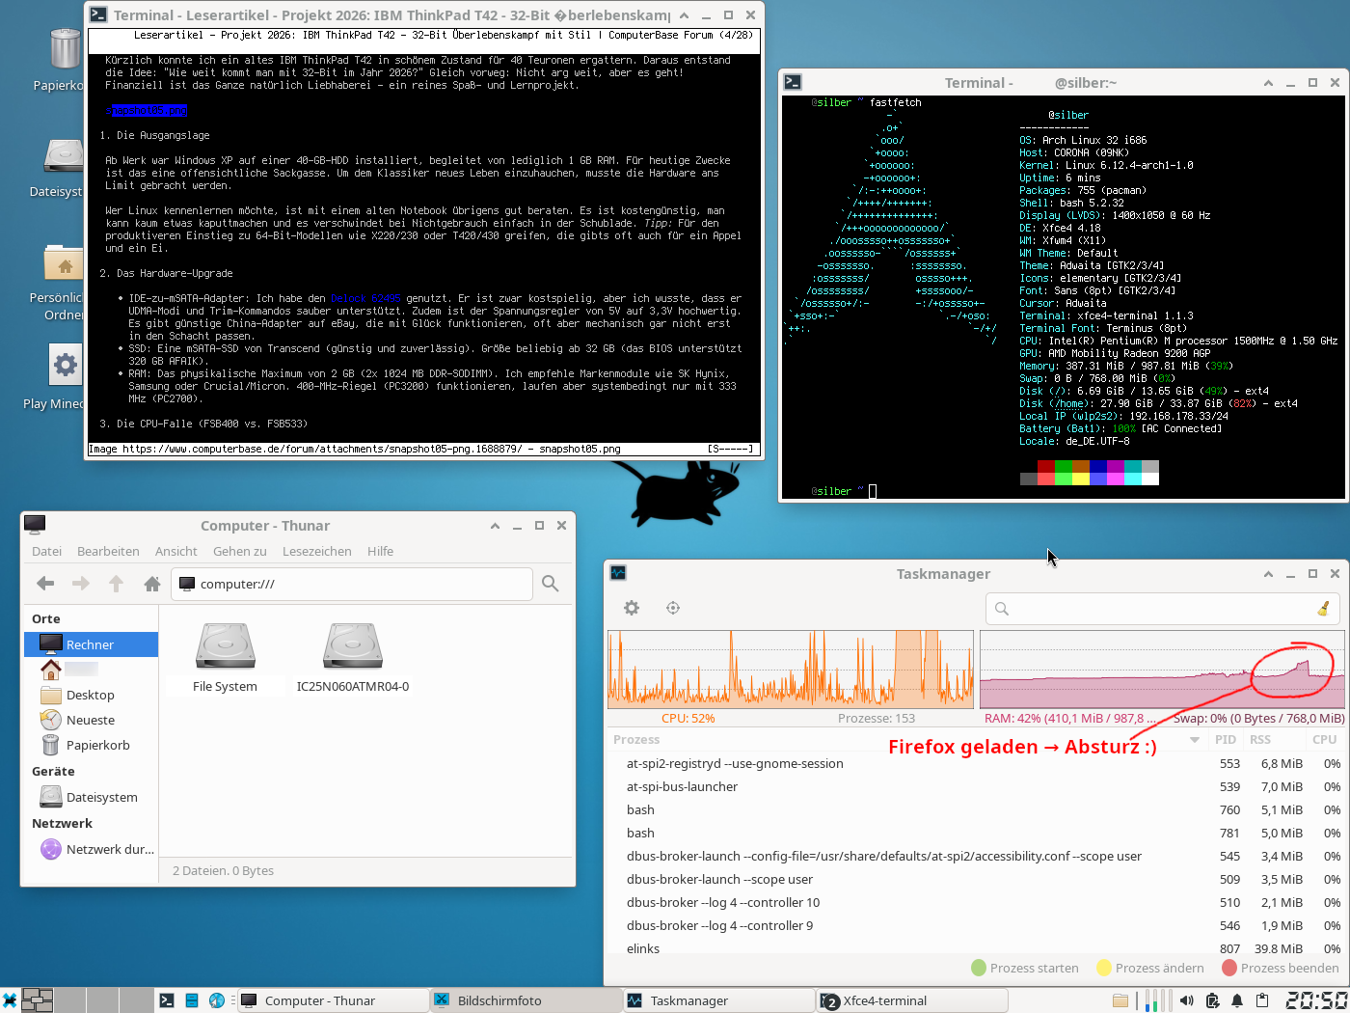Open the clipboard manager tray icon
Viewport: 1350px width, 1013px height.
(x=1262, y=1000)
